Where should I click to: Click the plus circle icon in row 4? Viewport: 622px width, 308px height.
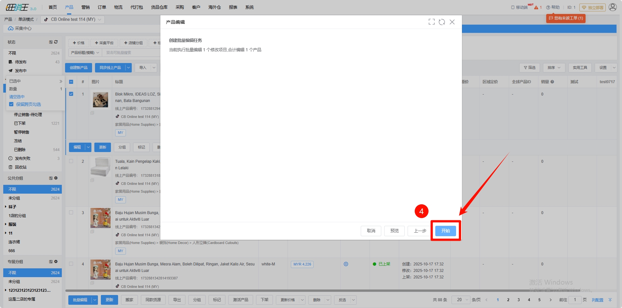pos(346,264)
